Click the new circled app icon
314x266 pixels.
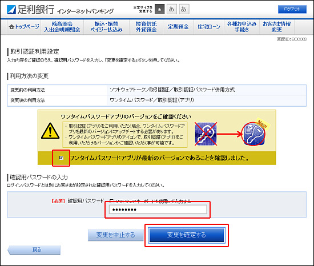253,134
